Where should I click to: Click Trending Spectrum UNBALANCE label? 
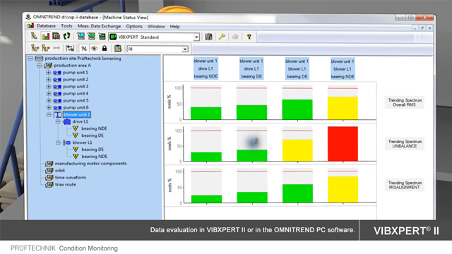pos(405,144)
